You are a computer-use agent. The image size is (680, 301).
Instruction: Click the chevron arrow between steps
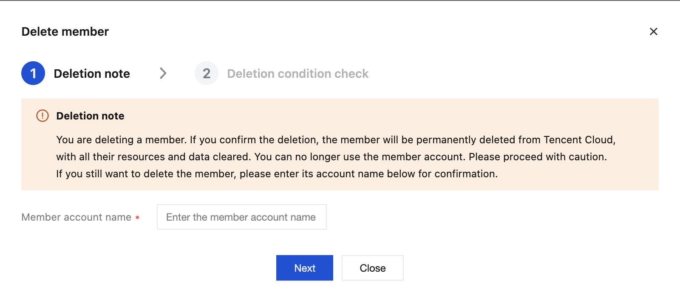(x=163, y=73)
